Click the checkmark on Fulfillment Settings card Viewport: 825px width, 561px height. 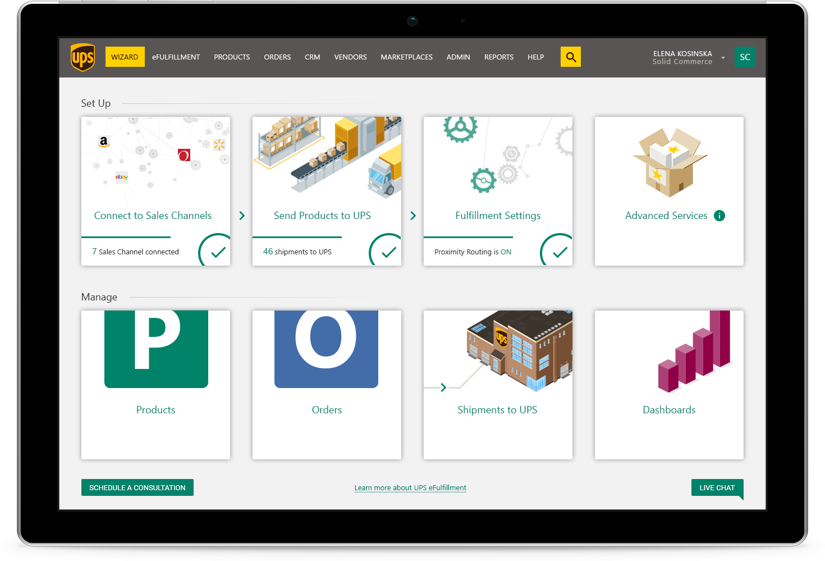pyautogui.click(x=560, y=253)
